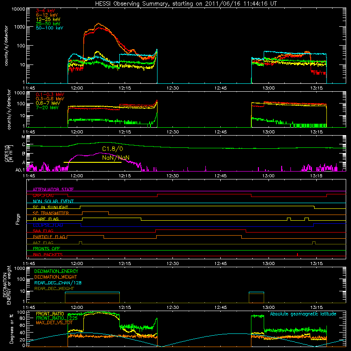Select the PARTICLE_FLAG label

49,237
